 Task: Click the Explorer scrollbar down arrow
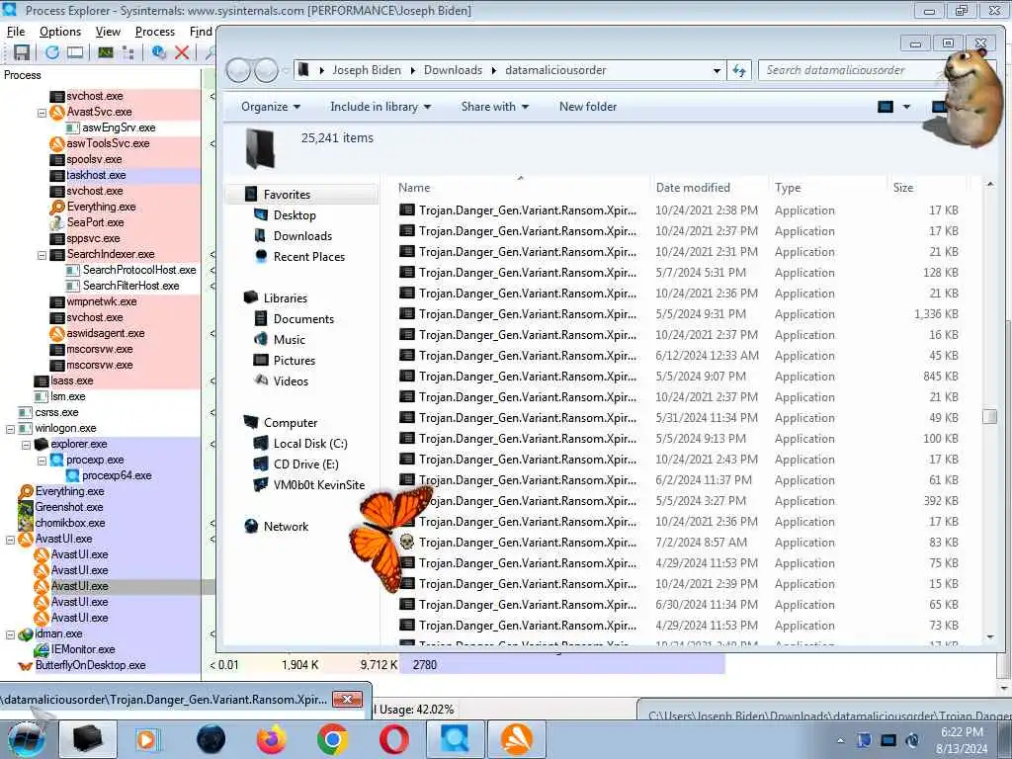(989, 637)
